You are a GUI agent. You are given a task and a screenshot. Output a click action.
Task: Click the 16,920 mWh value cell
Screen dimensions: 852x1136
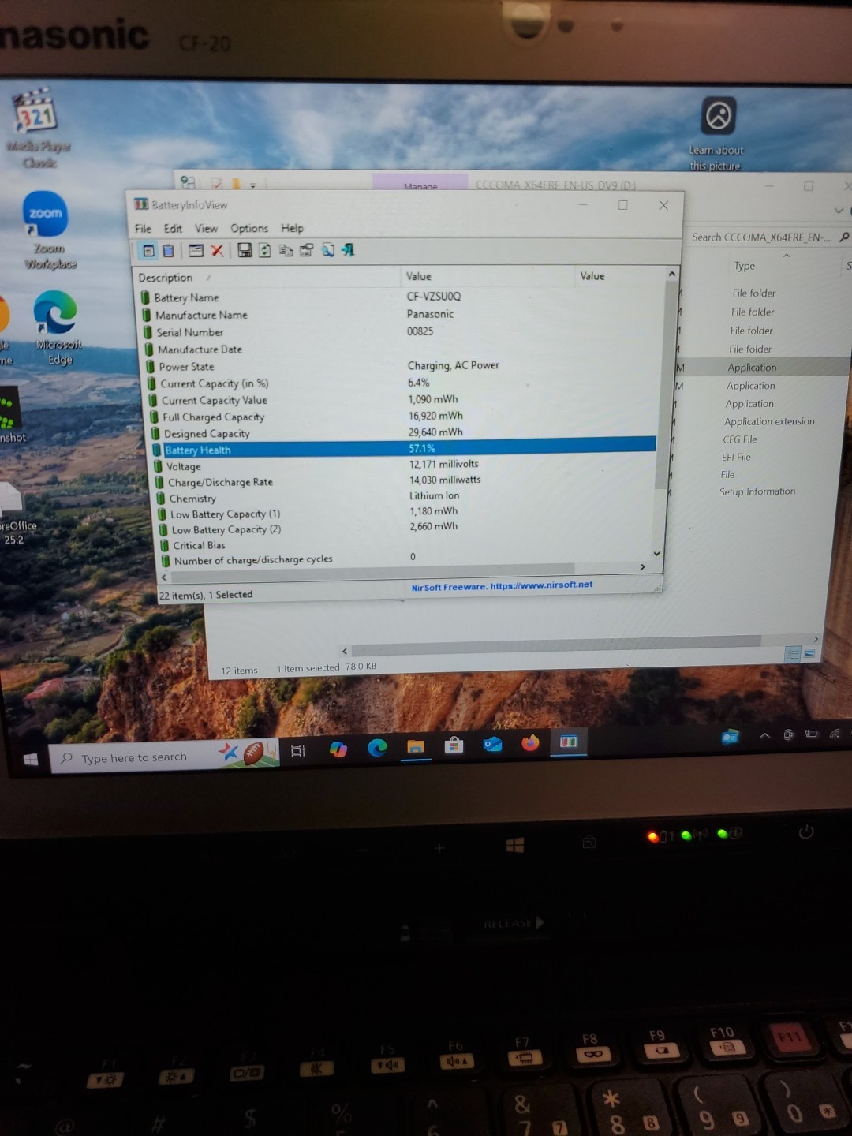click(x=435, y=416)
